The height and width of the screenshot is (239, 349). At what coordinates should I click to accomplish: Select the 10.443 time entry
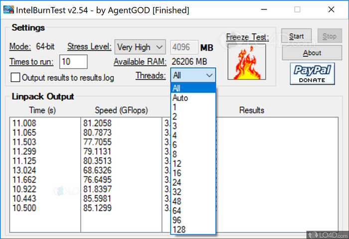[24, 199]
